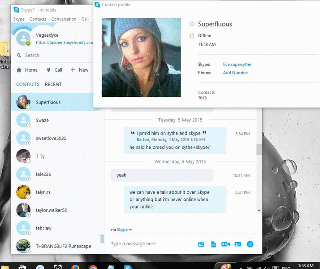The height and width of the screenshot is (269, 320).
Task: Click the 'yeah' message bubble
Action: click(x=162, y=175)
